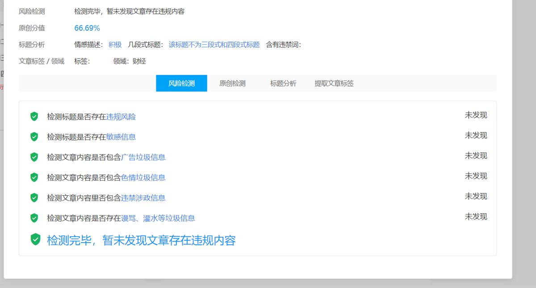This screenshot has width=536, height=288.
Task: Click shield icon beside advertising spam detection row
Action: [34, 157]
